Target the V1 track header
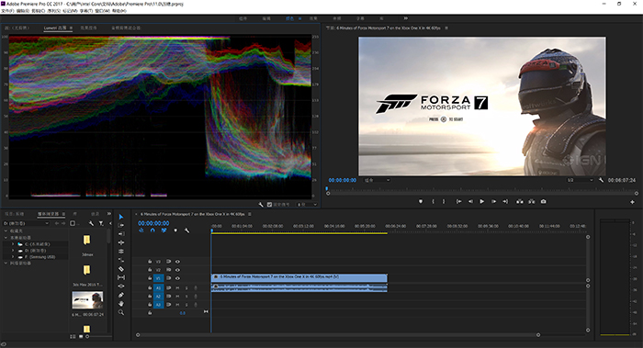 click(158, 278)
